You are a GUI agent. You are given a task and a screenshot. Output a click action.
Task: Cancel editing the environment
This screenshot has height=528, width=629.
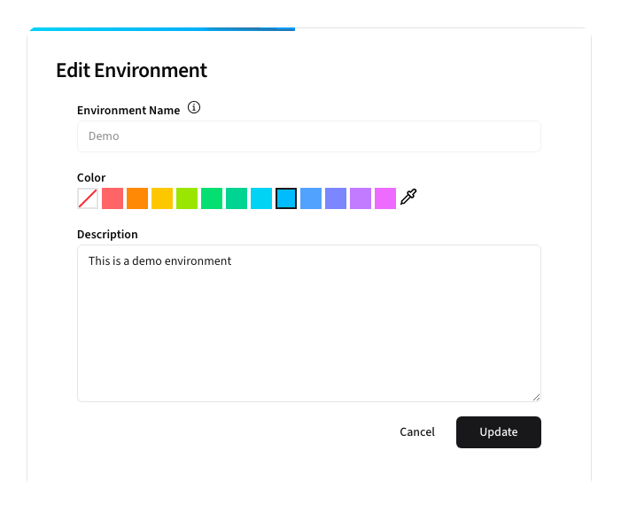tap(417, 432)
